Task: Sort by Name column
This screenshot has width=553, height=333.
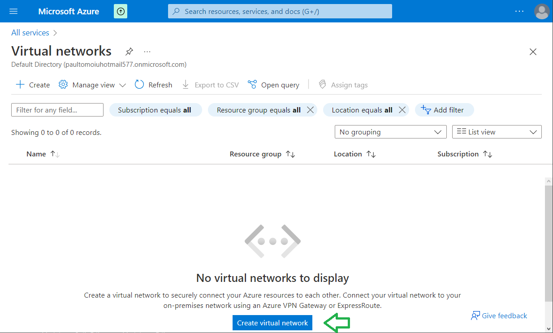Action: (x=43, y=154)
